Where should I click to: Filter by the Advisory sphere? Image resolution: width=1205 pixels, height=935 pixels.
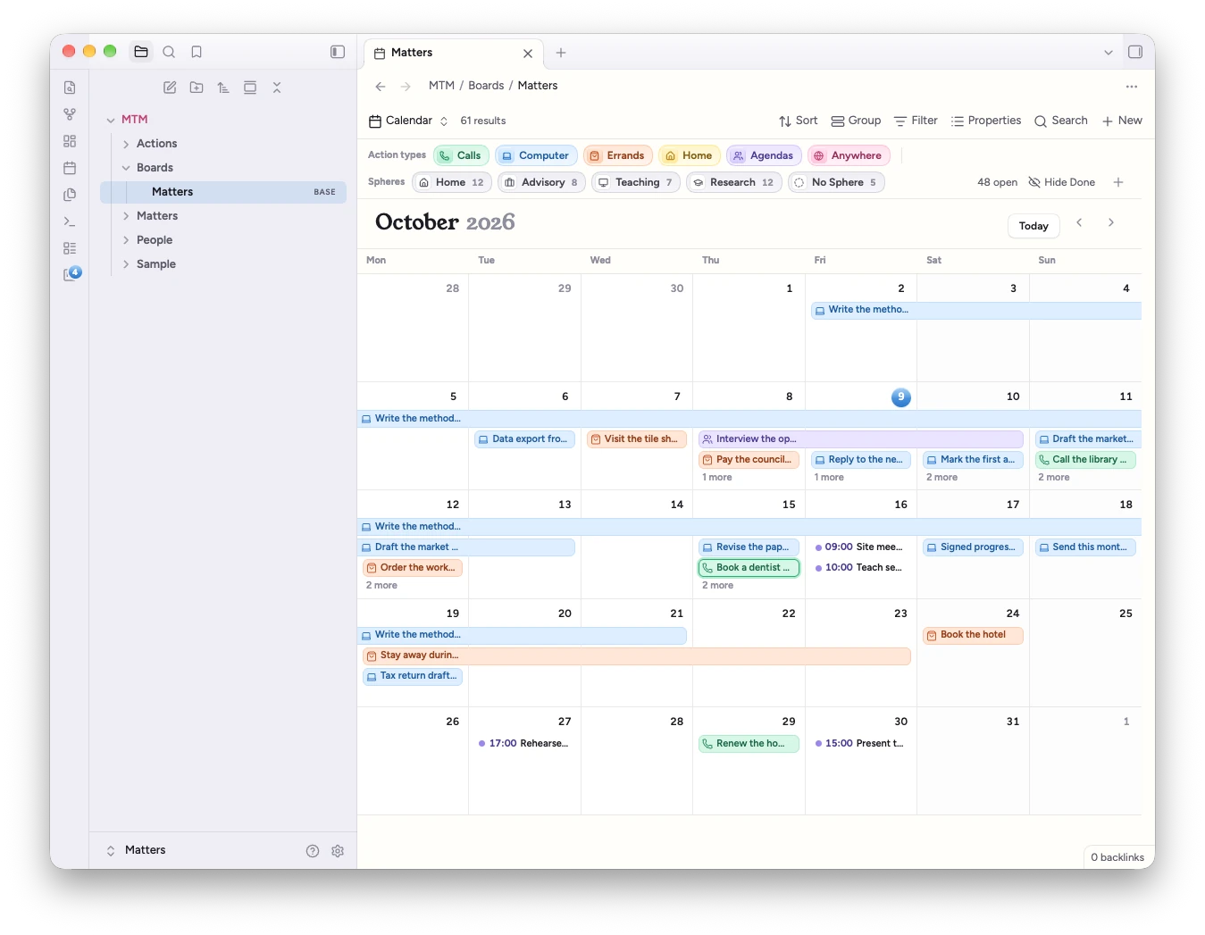541,182
